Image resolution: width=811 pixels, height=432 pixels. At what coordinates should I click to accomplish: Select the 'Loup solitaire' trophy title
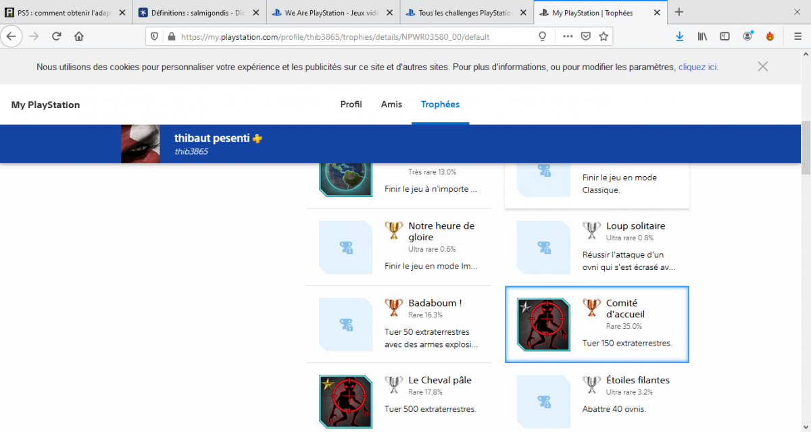(x=636, y=226)
